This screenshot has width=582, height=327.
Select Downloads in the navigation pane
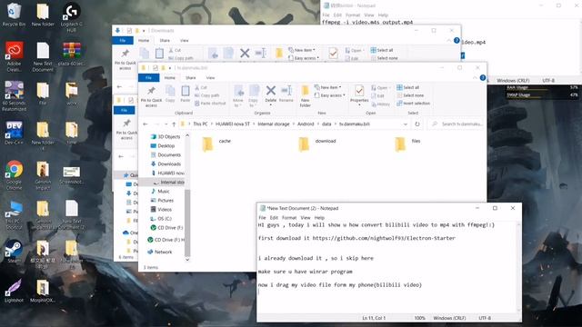coord(166,163)
